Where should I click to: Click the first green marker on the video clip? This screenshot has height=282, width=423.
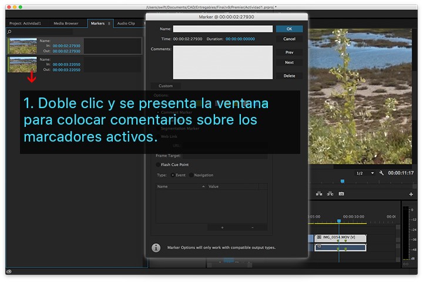click(338, 241)
